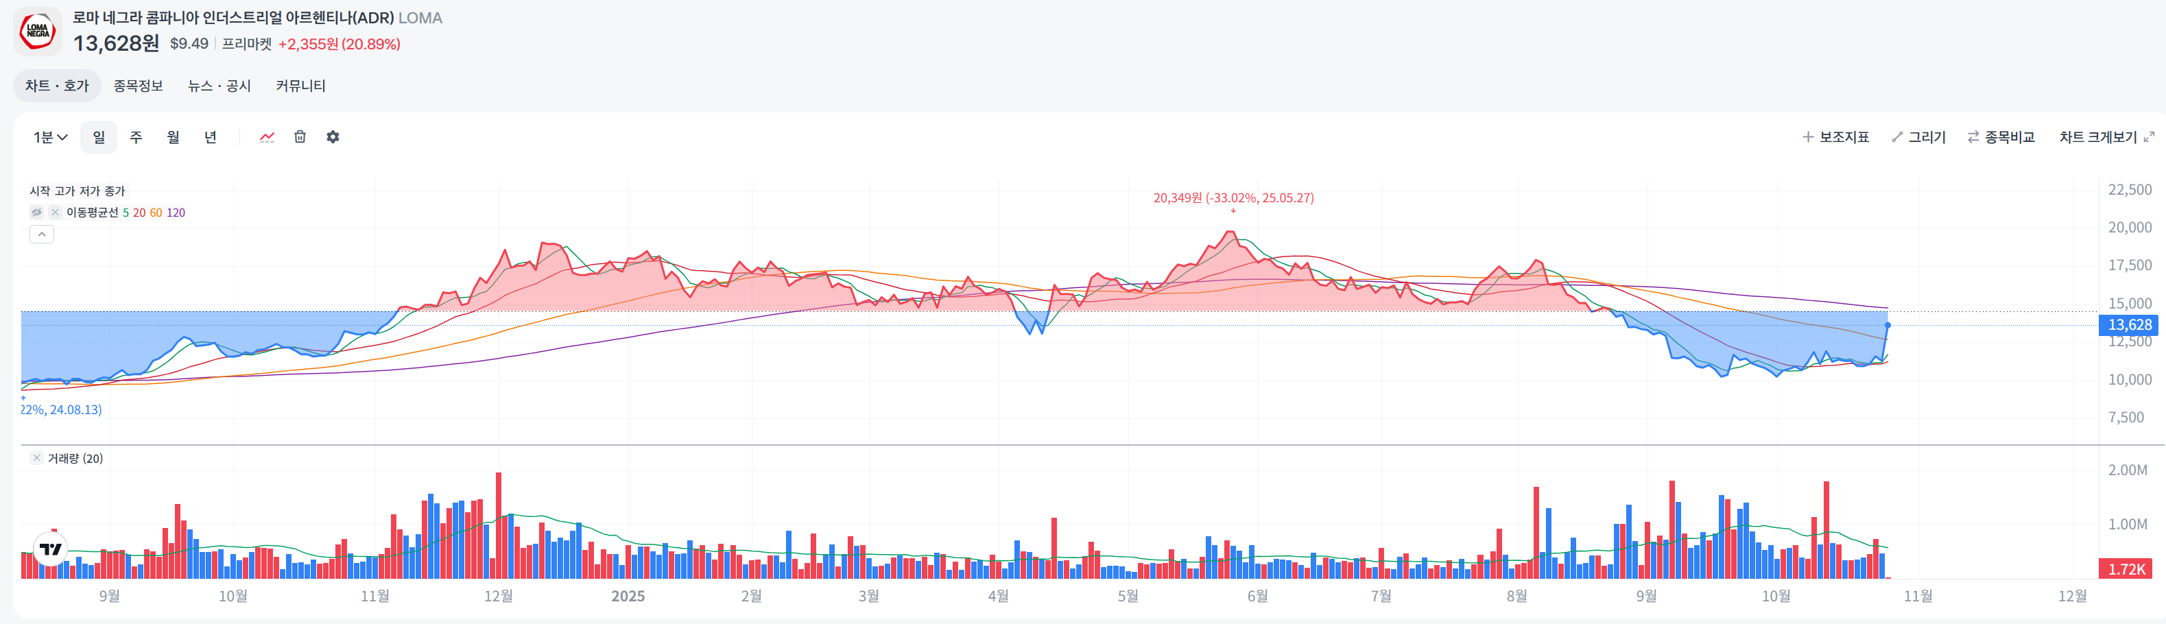This screenshot has height=624, width=2166.
Task: Click the TradingView logo on the chart
Action: tap(51, 549)
